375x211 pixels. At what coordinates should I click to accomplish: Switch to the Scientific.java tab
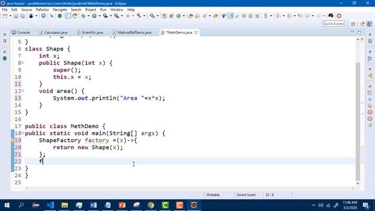coord(90,33)
